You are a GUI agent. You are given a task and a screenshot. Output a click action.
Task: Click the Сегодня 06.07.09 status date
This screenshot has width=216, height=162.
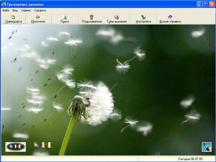pyautogui.click(x=190, y=159)
